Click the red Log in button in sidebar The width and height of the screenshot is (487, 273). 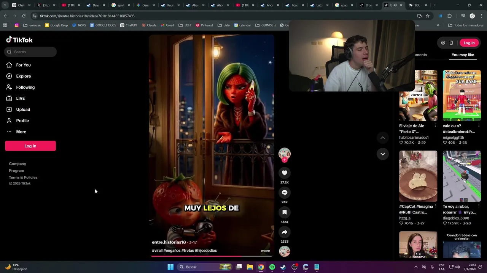click(x=30, y=146)
